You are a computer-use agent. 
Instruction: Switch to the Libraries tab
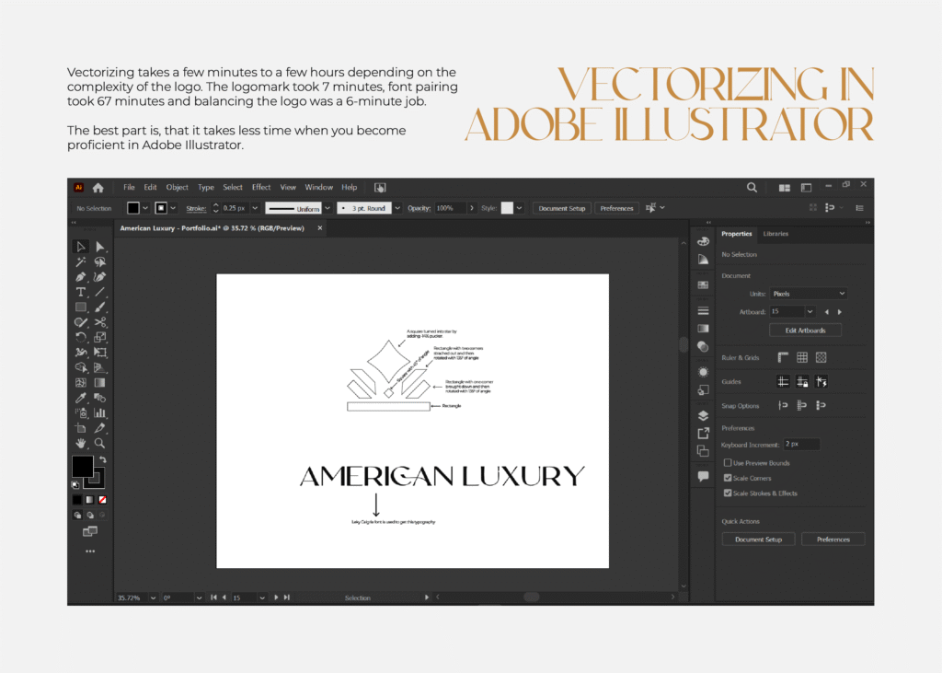click(x=775, y=234)
